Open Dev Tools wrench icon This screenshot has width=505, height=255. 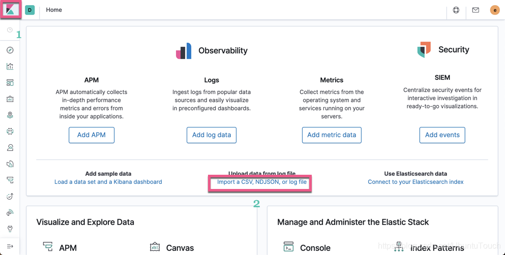click(10, 229)
